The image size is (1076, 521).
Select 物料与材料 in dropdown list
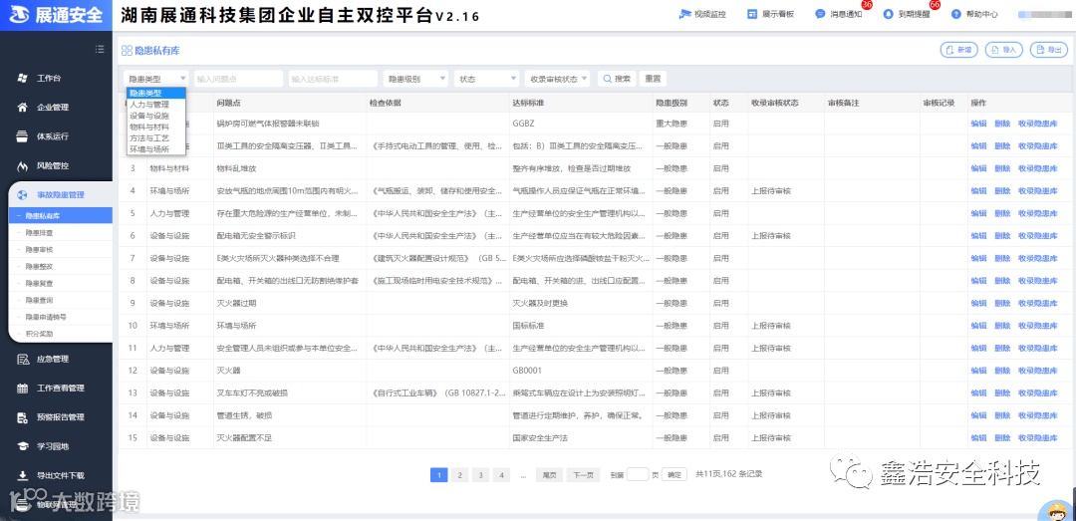click(x=156, y=127)
